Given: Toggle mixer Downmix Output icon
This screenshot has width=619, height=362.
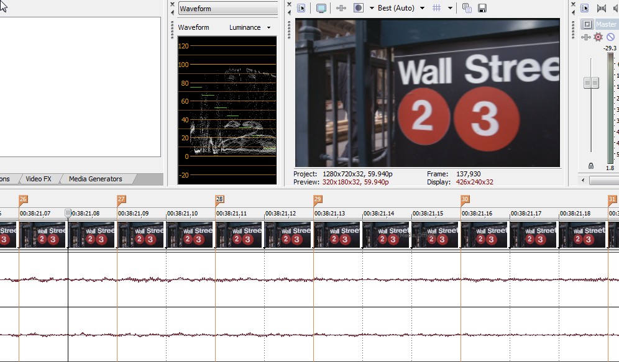Looking at the screenshot, I should tap(601, 8).
